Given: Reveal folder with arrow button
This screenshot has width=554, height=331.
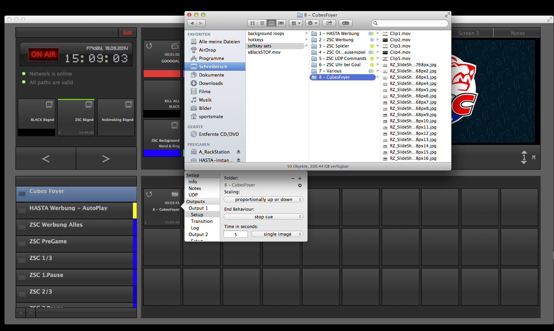Looking at the screenshot, I should tap(300, 185).
